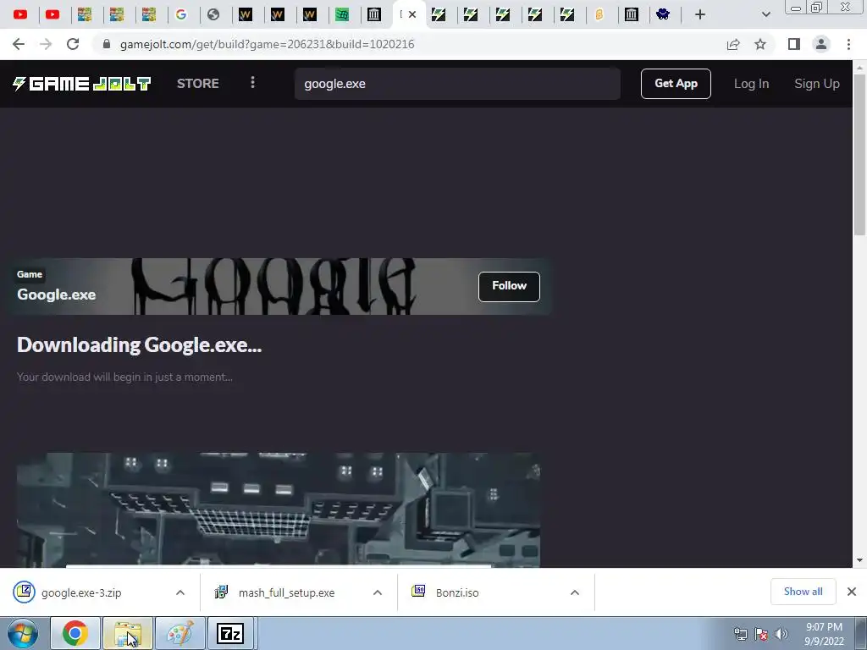
Task: Open Game Jolt's more options dots
Action: 252,82
